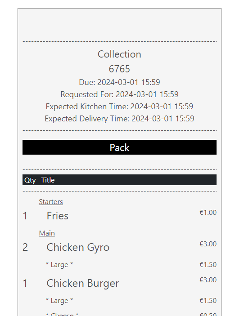Click the Requested For date line

pos(119,94)
